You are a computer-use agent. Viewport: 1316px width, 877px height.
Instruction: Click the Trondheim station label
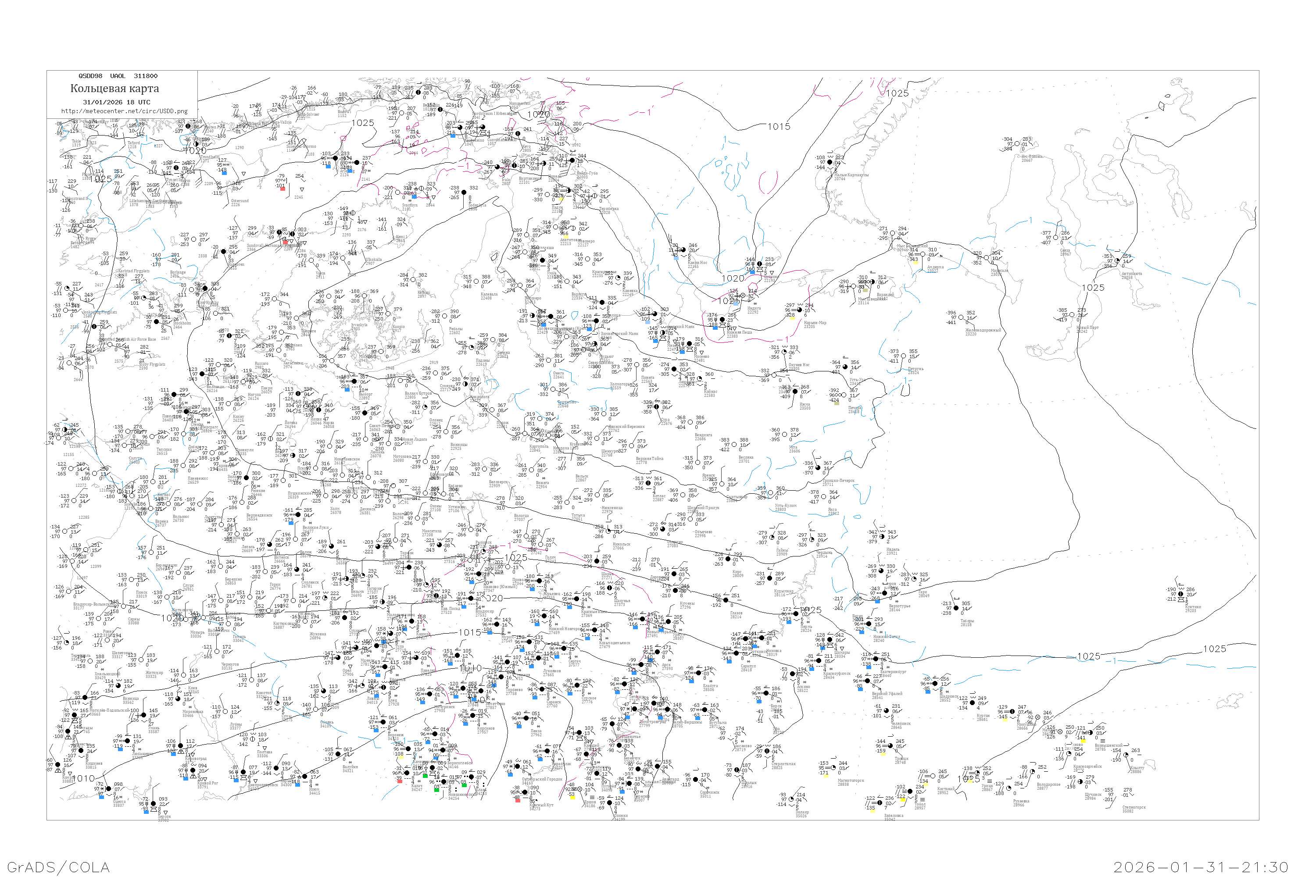[x=210, y=157]
